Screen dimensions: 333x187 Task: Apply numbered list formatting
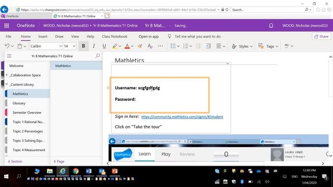pyautogui.click(x=186, y=46)
